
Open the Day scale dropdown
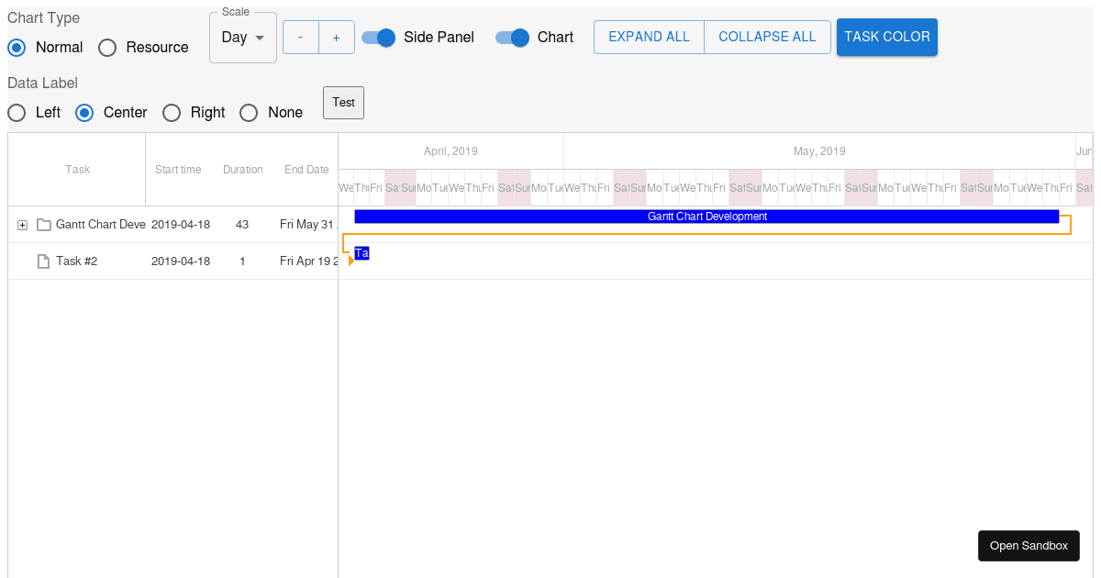(242, 38)
